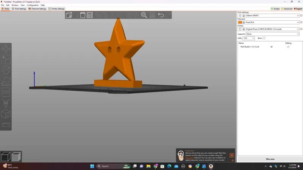The width and height of the screenshot is (303, 170).
Task: Click the Delete all trash icon
Action: (83, 15)
